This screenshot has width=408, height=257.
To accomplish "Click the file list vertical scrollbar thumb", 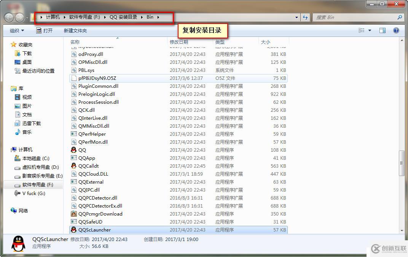I will coord(402,163).
